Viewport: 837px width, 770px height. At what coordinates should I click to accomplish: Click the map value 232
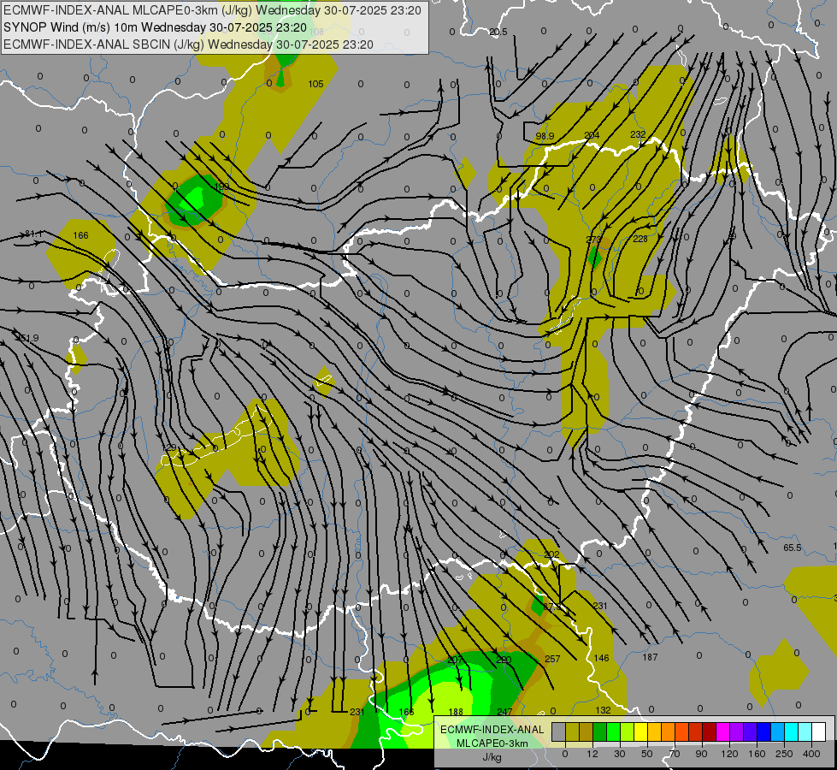[638, 134]
